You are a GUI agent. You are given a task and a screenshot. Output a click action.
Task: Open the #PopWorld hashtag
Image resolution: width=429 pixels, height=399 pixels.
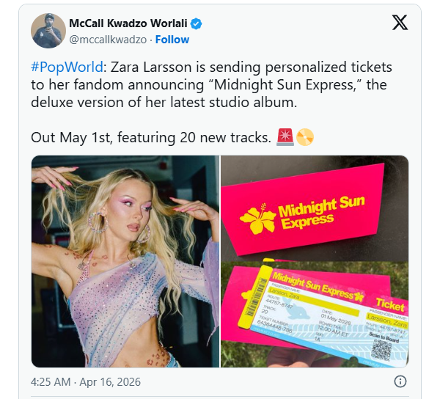(67, 67)
